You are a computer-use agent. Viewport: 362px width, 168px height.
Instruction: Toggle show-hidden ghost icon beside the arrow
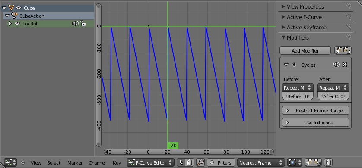[189, 162]
